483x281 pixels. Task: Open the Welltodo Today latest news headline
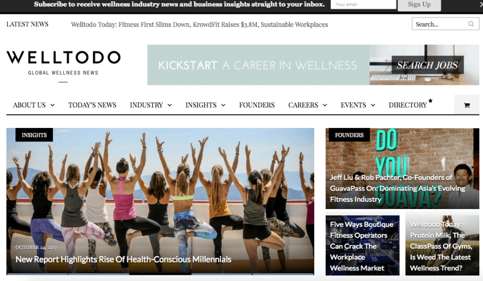(199, 25)
